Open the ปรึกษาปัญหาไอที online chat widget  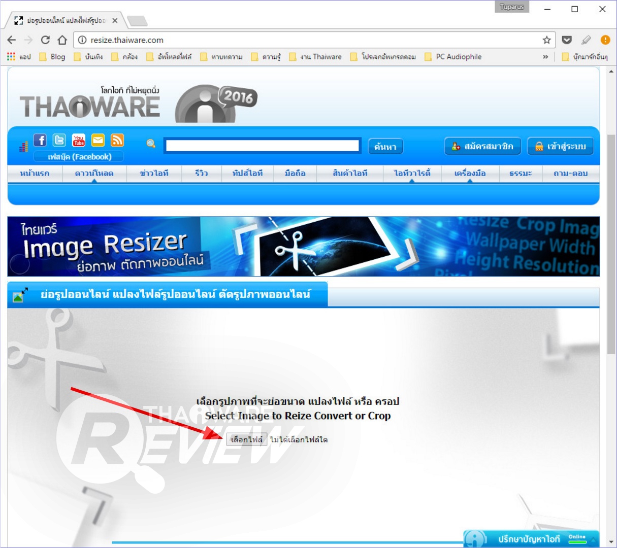[x=531, y=538]
